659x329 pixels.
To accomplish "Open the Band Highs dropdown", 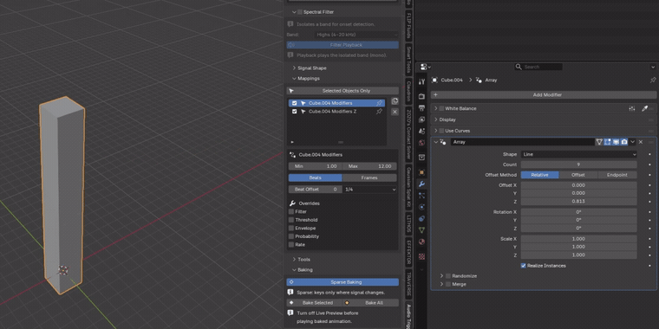I will pyautogui.click(x=356, y=35).
